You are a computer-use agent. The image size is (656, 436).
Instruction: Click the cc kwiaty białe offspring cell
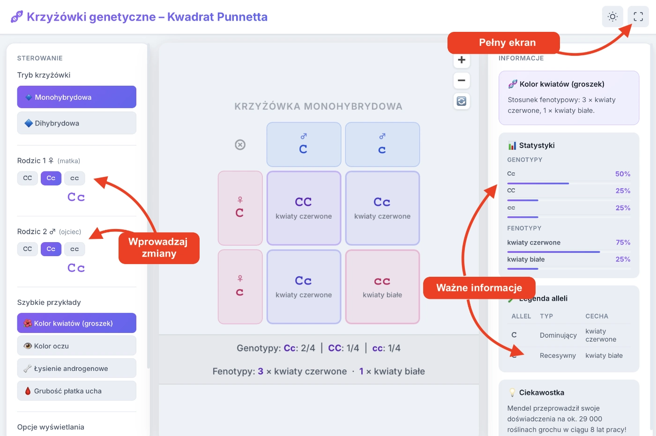tap(382, 287)
